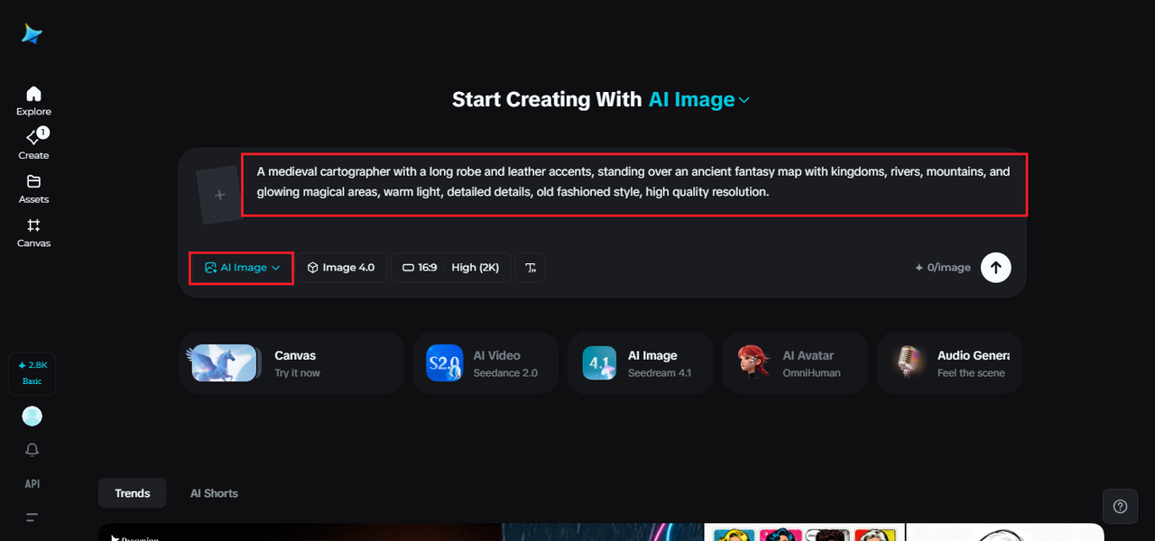Open the Assets folder icon
This screenshot has width=1155, height=541.
pos(33,182)
